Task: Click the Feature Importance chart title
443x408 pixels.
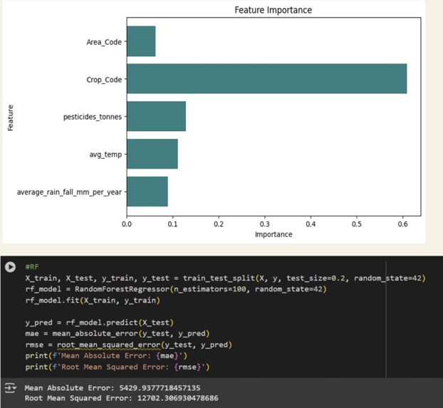Action: (273, 10)
